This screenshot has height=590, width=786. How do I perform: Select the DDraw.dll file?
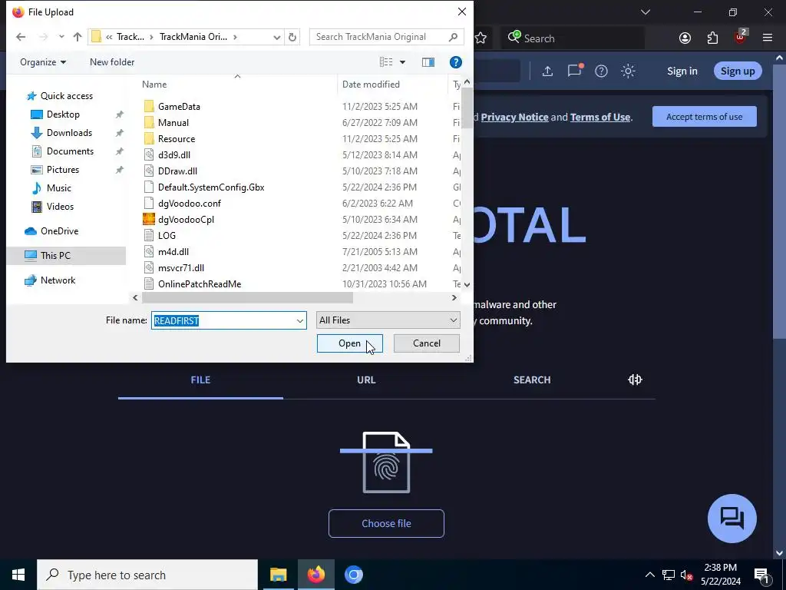coord(177,171)
